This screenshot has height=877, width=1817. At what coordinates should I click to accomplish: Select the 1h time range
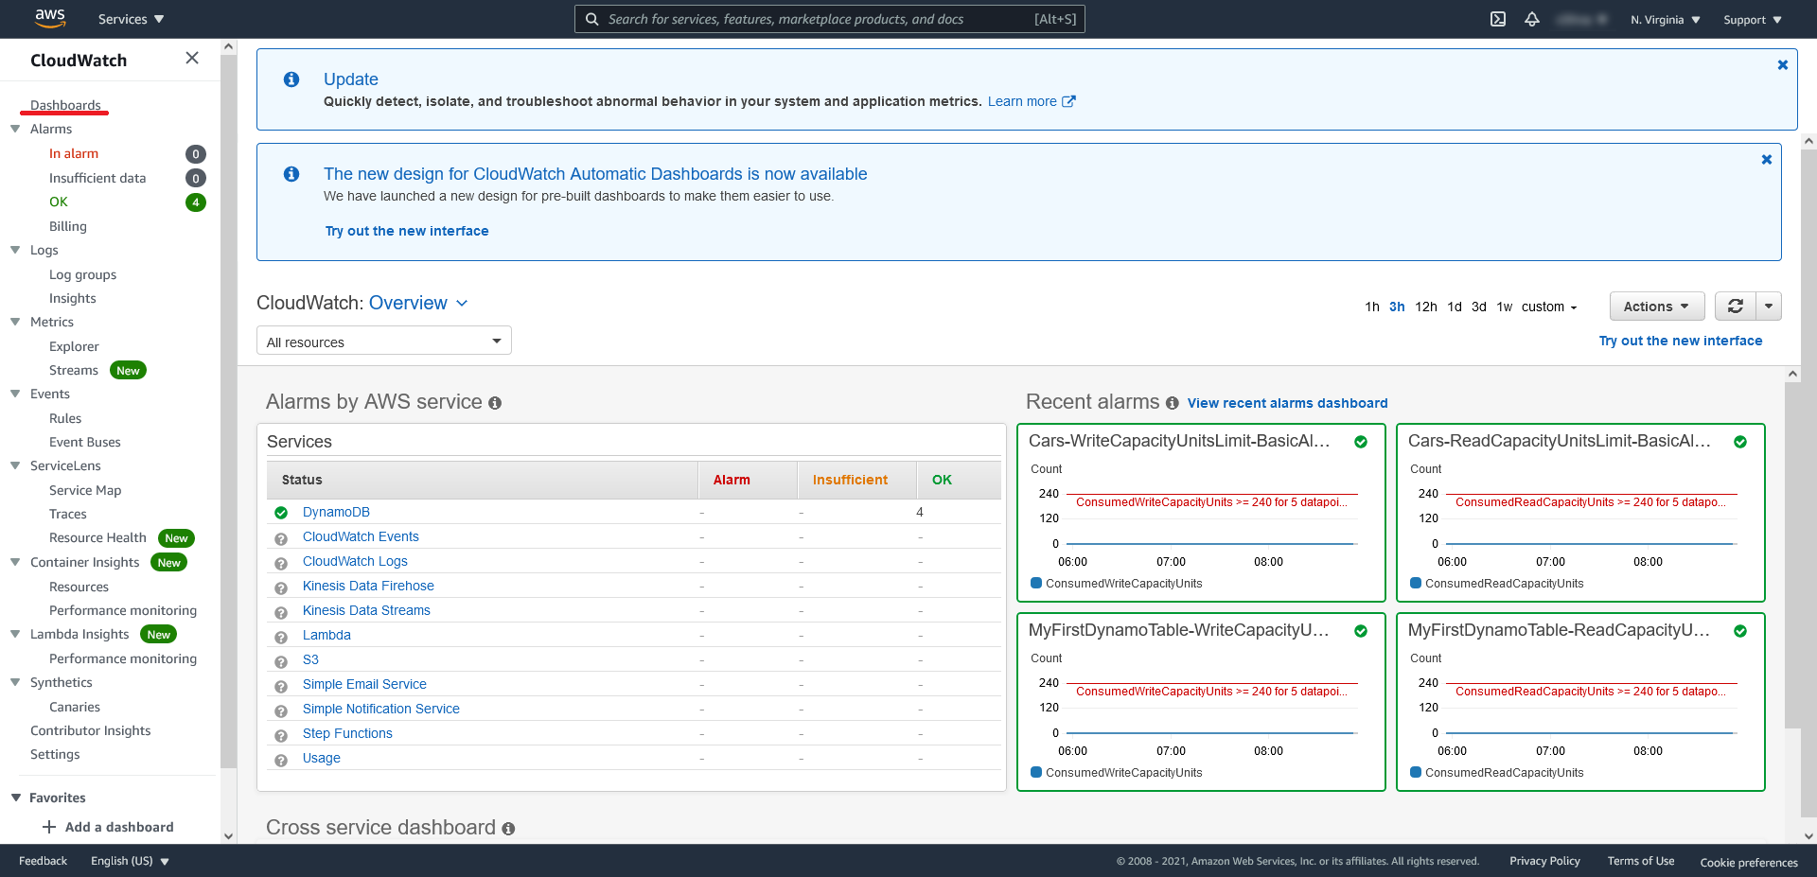[1372, 307]
